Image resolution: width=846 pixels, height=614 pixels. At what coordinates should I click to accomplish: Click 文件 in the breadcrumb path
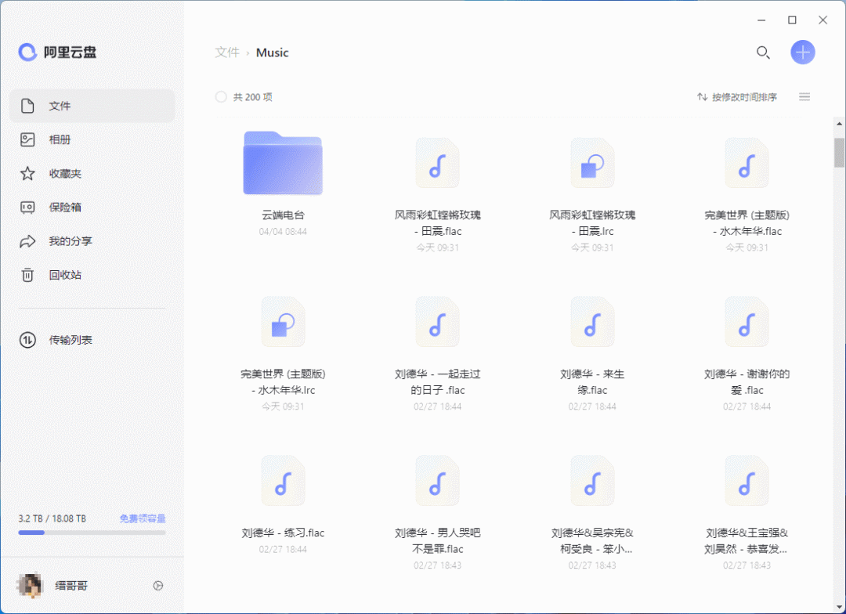pyautogui.click(x=226, y=52)
